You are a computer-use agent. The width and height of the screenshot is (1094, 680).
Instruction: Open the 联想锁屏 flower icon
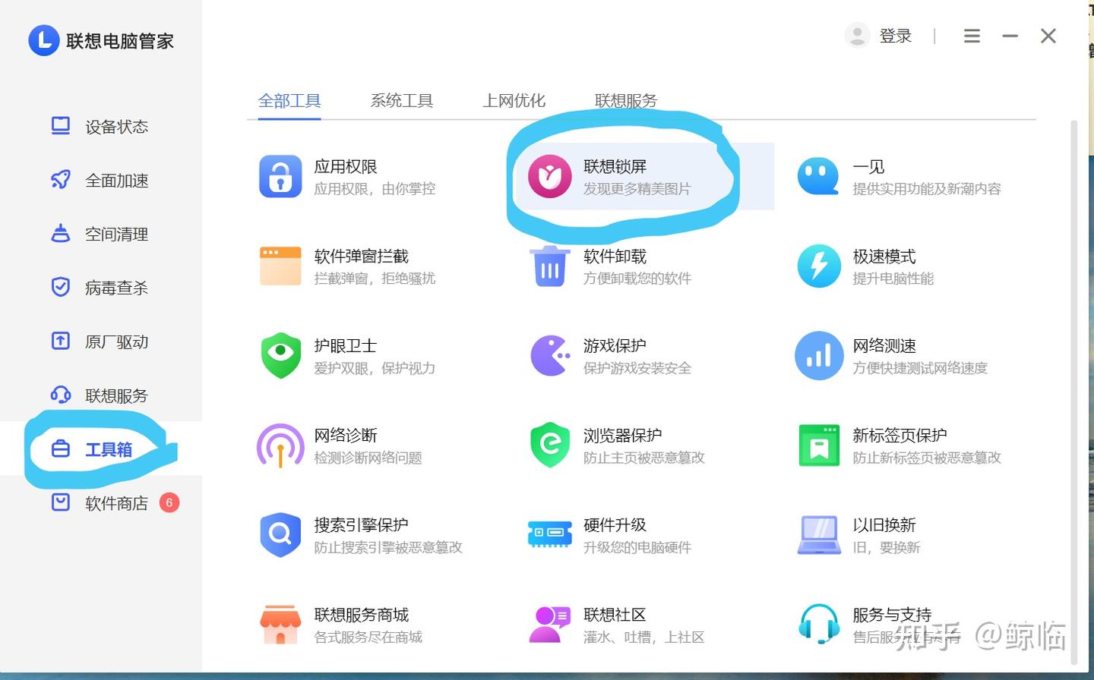pos(550,176)
